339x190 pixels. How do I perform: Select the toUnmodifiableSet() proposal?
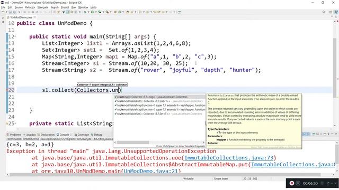click(159, 114)
